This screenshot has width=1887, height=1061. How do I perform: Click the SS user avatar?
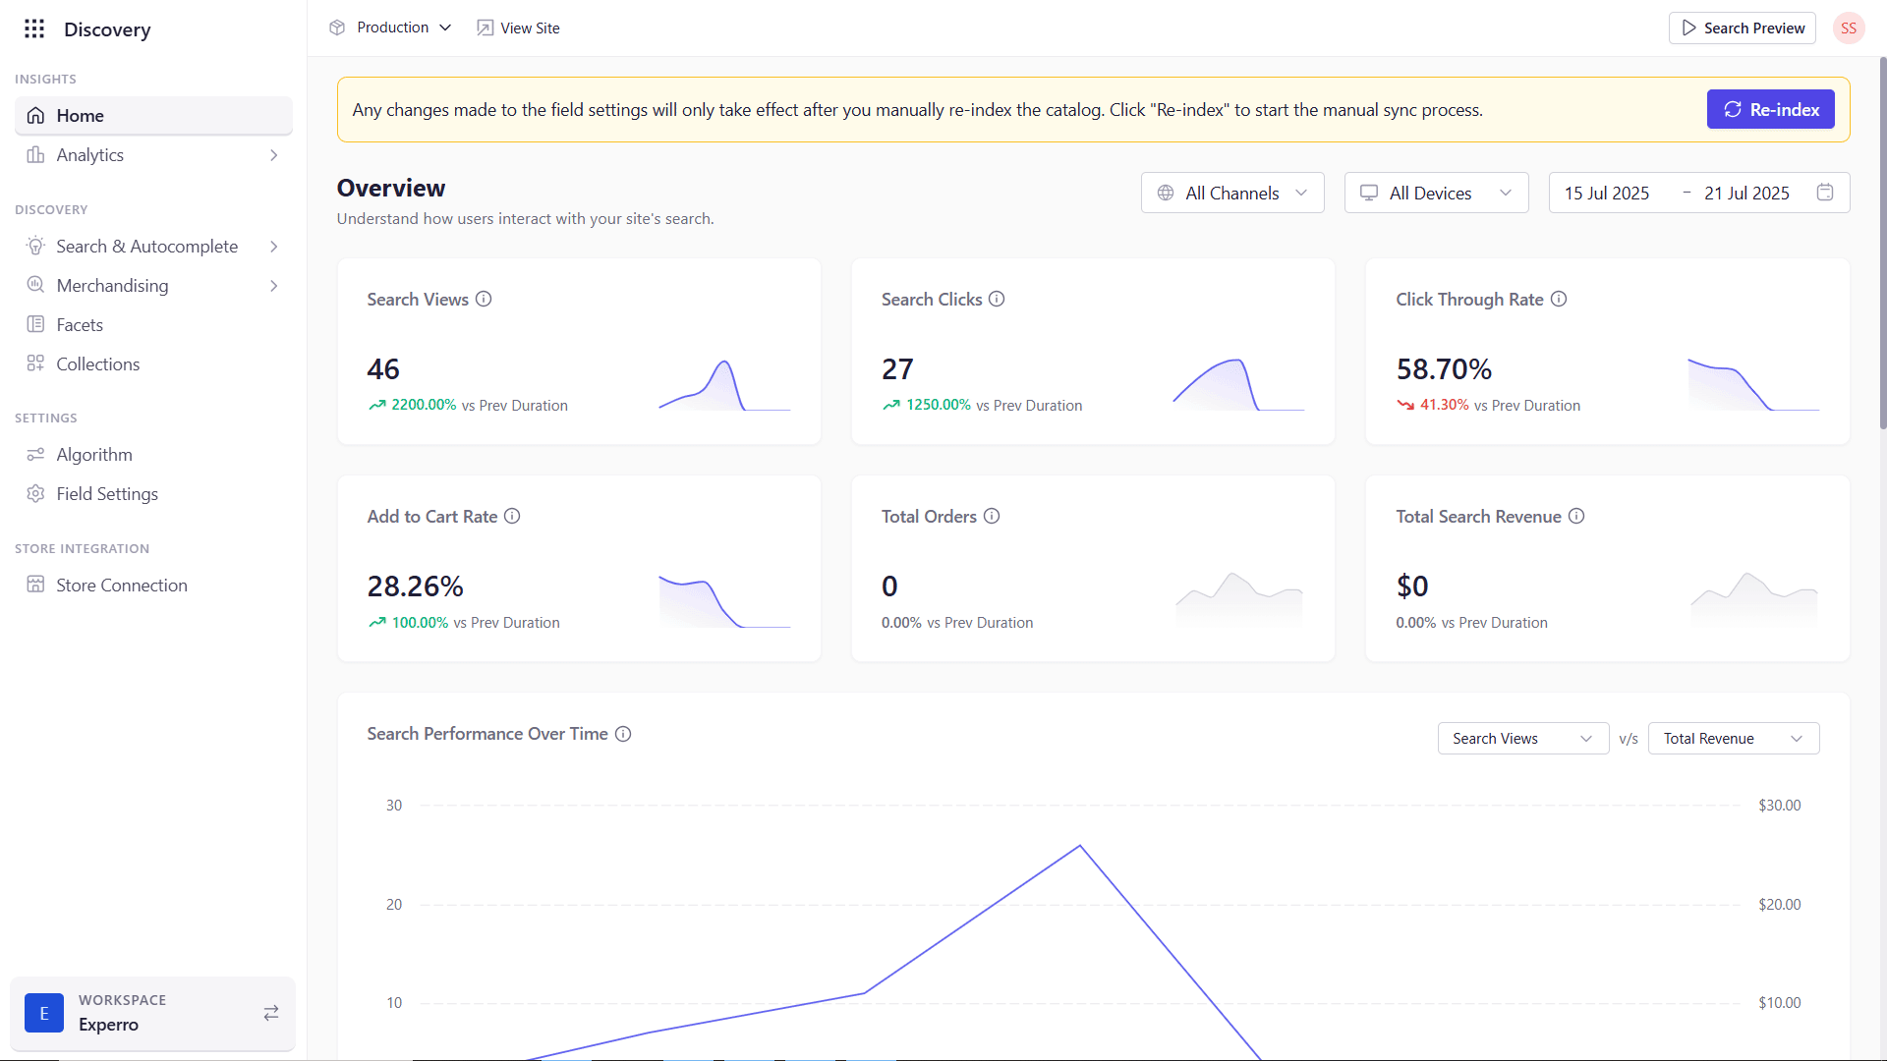(1848, 28)
